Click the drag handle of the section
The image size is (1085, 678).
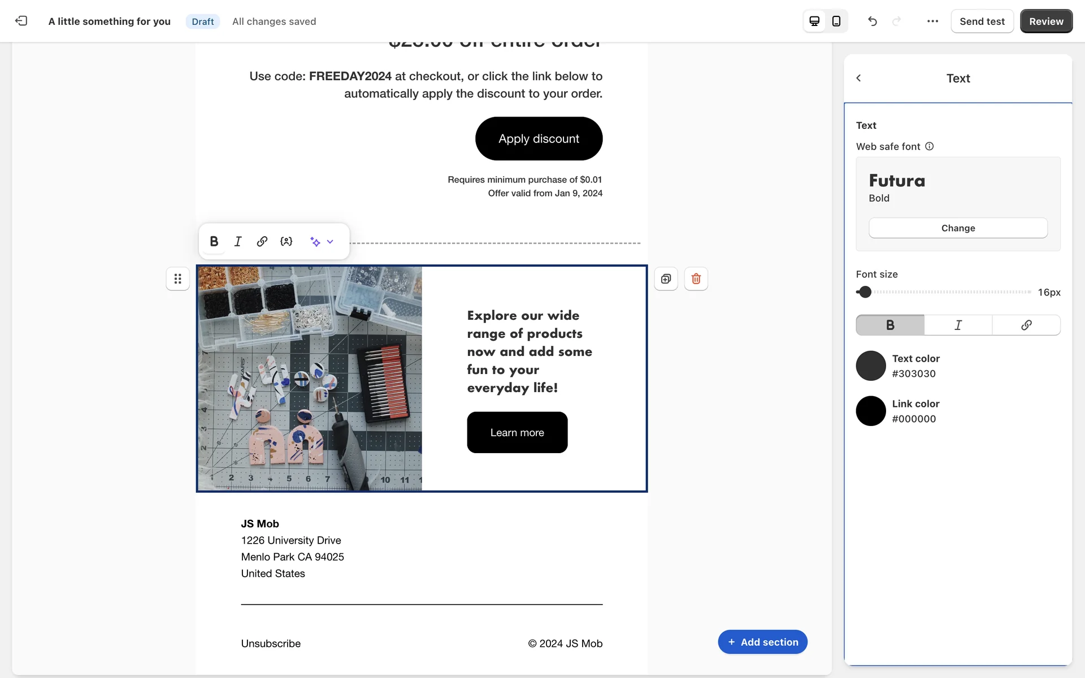point(177,279)
